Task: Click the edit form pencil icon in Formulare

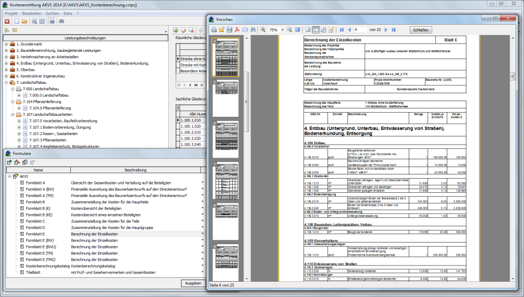Action: (17, 162)
